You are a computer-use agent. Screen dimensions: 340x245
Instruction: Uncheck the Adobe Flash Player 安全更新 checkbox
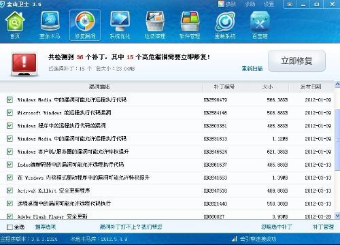[10, 216]
